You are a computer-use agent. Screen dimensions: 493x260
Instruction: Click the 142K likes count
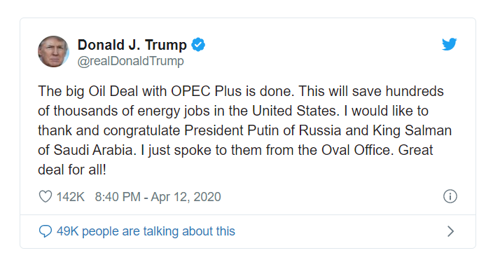pyautogui.click(x=71, y=197)
